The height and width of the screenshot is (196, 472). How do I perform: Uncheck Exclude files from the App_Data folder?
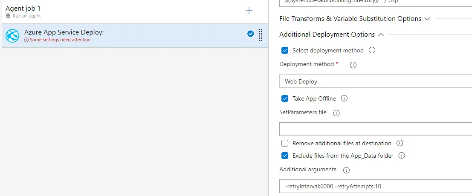(x=285, y=156)
